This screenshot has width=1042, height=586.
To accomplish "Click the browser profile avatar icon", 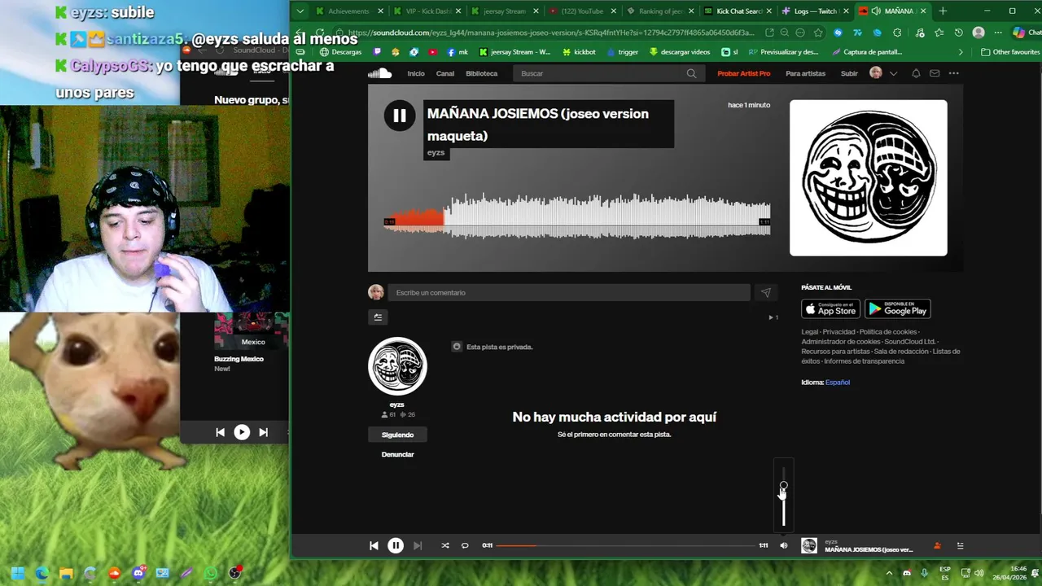I will coord(979,33).
